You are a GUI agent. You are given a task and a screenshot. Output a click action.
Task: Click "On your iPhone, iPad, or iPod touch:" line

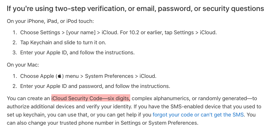point(50,21)
